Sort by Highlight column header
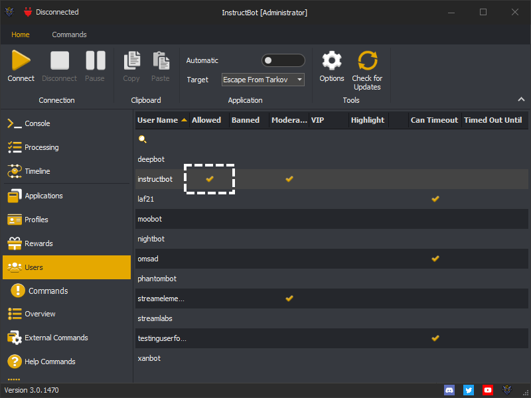531x398 pixels. (x=369, y=120)
